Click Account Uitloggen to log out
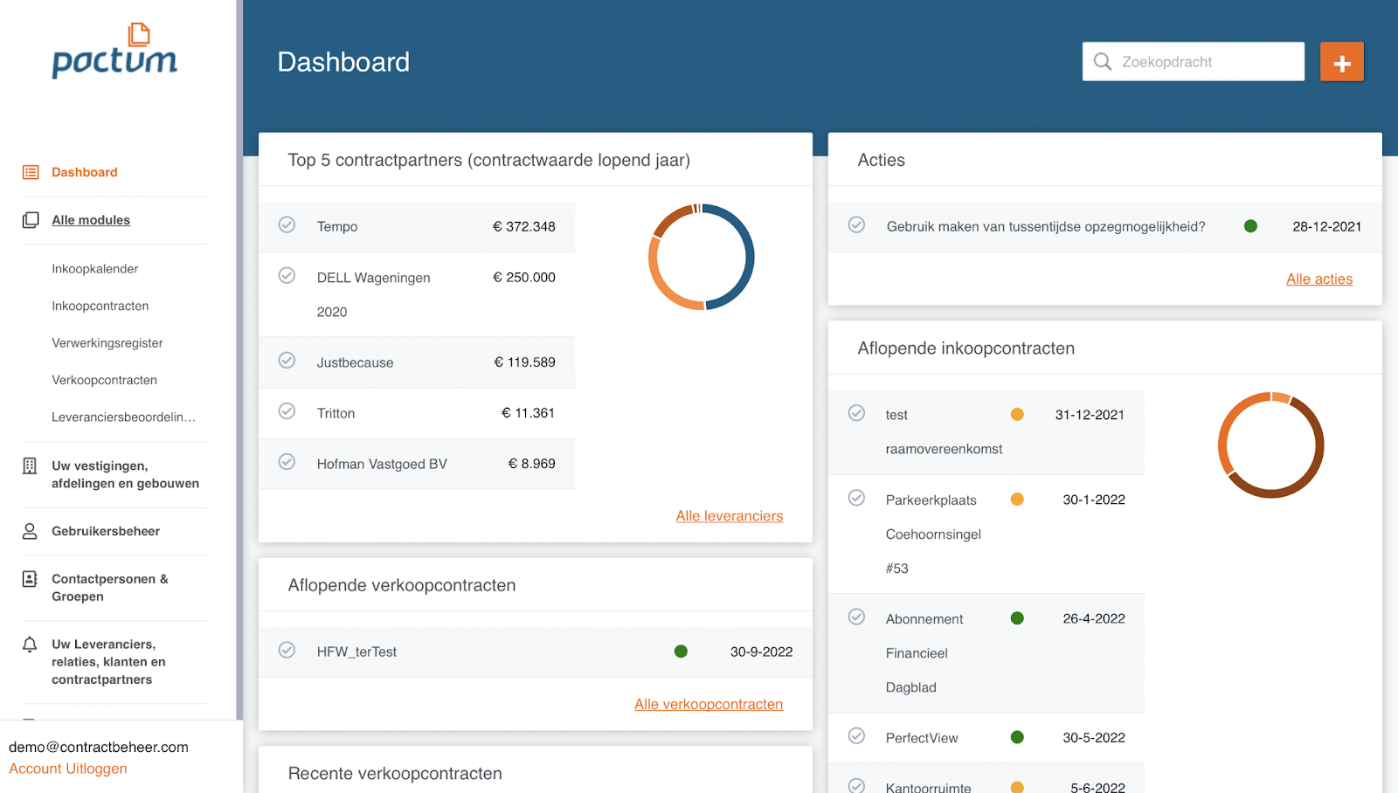The image size is (1398, 793). pyautogui.click(x=67, y=769)
